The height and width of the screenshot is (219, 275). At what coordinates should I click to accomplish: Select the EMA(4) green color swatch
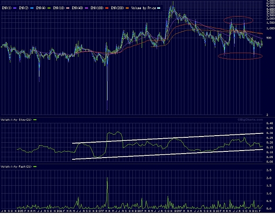click(49, 8)
